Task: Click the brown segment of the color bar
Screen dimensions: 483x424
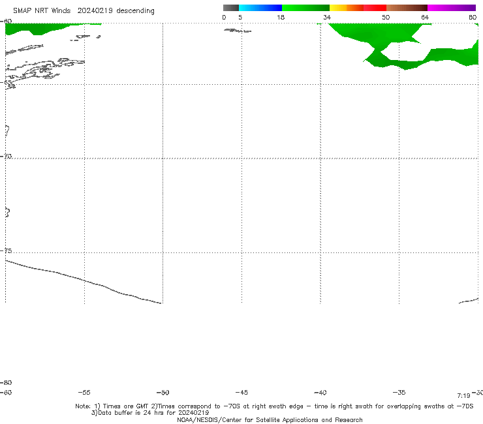Action: pyautogui.click(x=407, y=8)
